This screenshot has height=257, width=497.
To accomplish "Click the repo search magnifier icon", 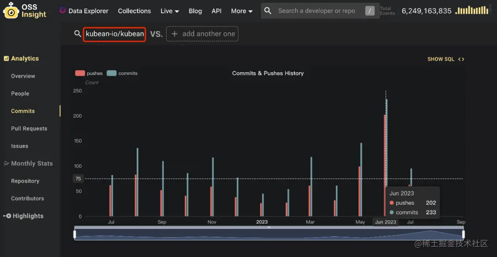I will (78, 34).
